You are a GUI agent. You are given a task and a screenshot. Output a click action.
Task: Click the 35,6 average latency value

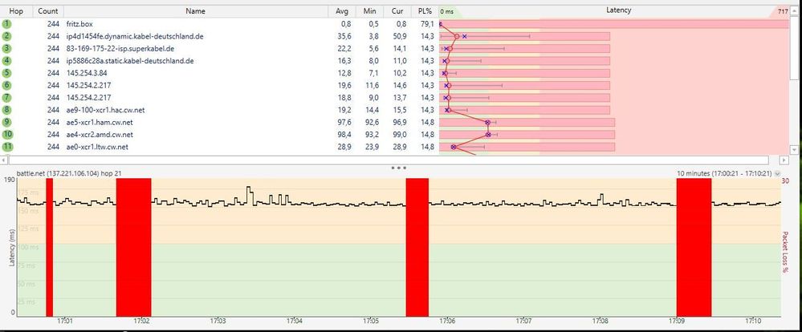pos(344,36)
